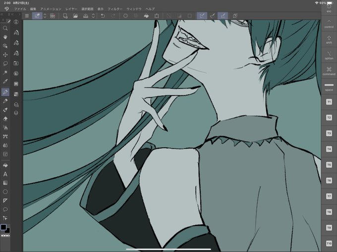This screenshot has height=252, width=337.
Task: Toggle the control modifier key
Action: tap(329, 24)
